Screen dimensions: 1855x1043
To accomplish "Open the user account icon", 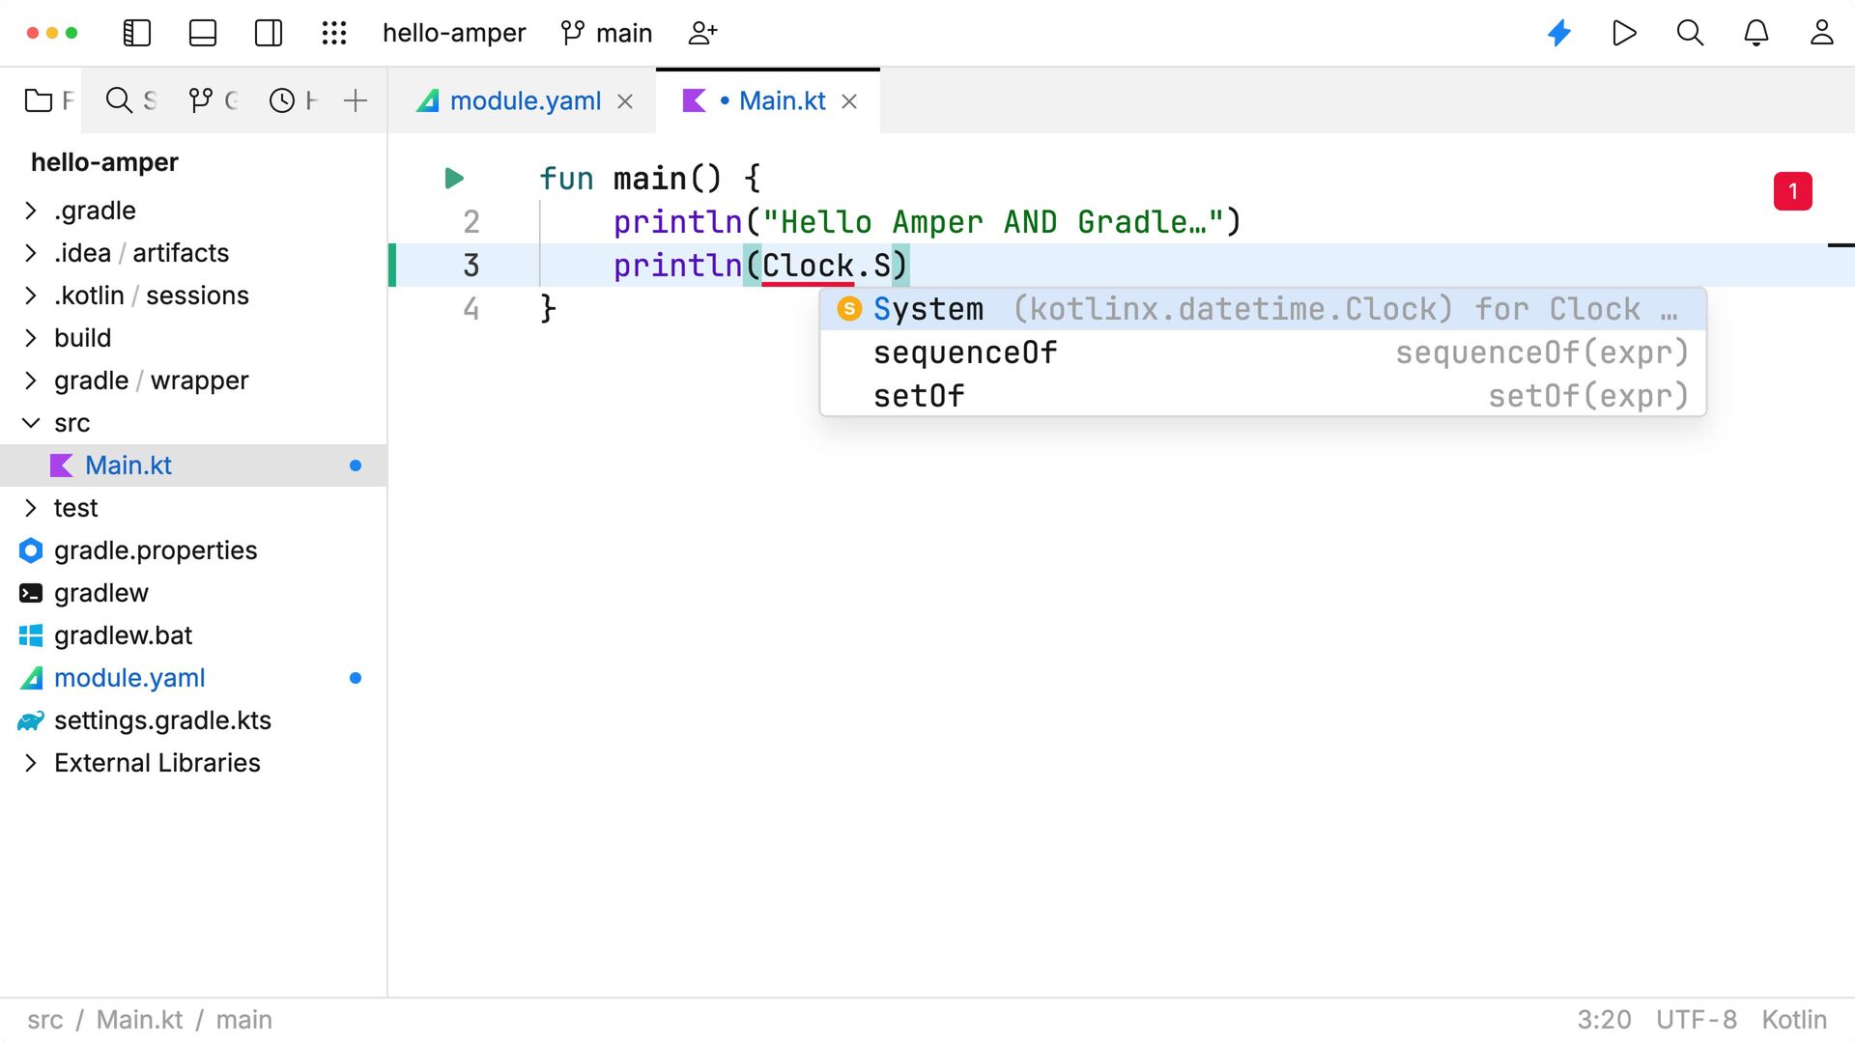I will click(1822, 33).
